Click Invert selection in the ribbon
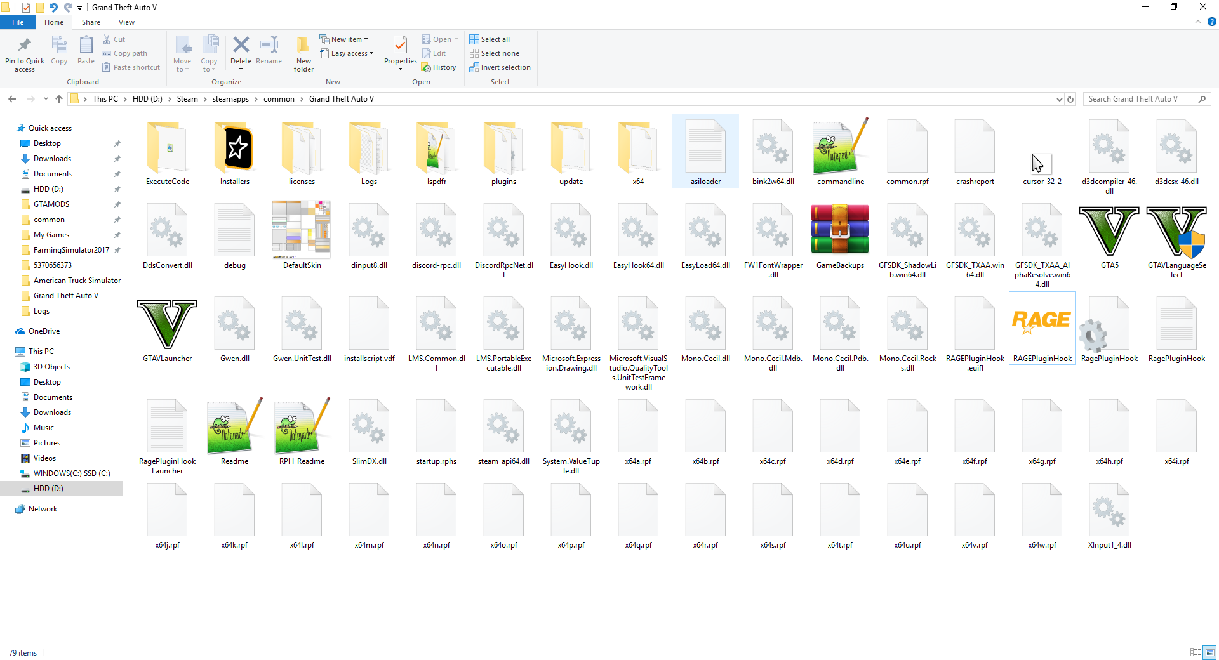The width and height of the screenshot is (1219, 660). pyautogui.click(x=500, y=67)
